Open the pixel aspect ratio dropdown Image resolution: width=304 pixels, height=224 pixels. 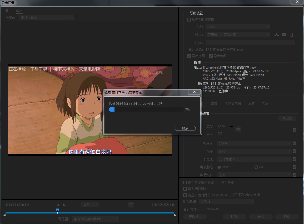254,159
